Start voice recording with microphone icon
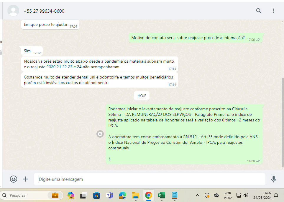 (273, 179)
